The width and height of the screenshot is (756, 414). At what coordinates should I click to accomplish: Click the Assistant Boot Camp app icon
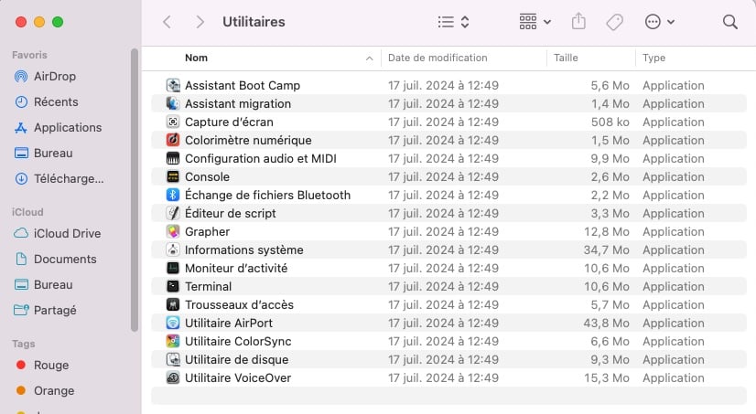173,85
